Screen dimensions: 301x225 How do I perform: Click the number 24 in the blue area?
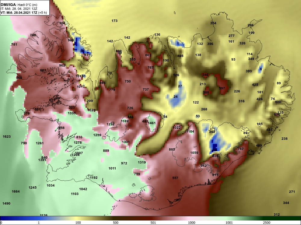(x=175, y=97)
